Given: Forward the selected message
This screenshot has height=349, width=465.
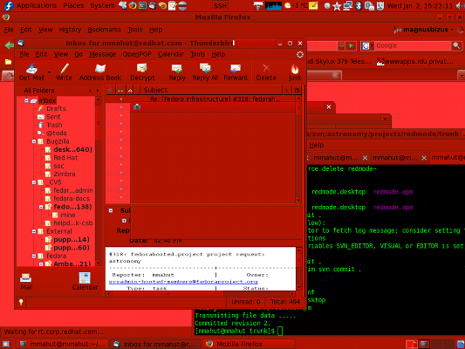Looking at the screenshot, I should pos(236,72).
